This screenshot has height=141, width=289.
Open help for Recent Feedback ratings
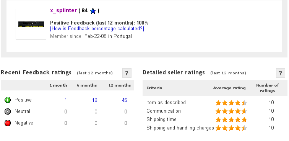[x=127, y=73]
